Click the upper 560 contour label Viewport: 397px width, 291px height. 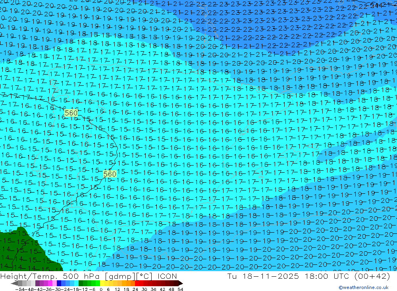point(71,113)
